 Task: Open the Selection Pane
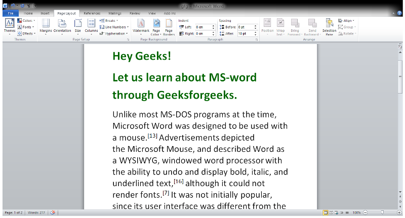329,27
